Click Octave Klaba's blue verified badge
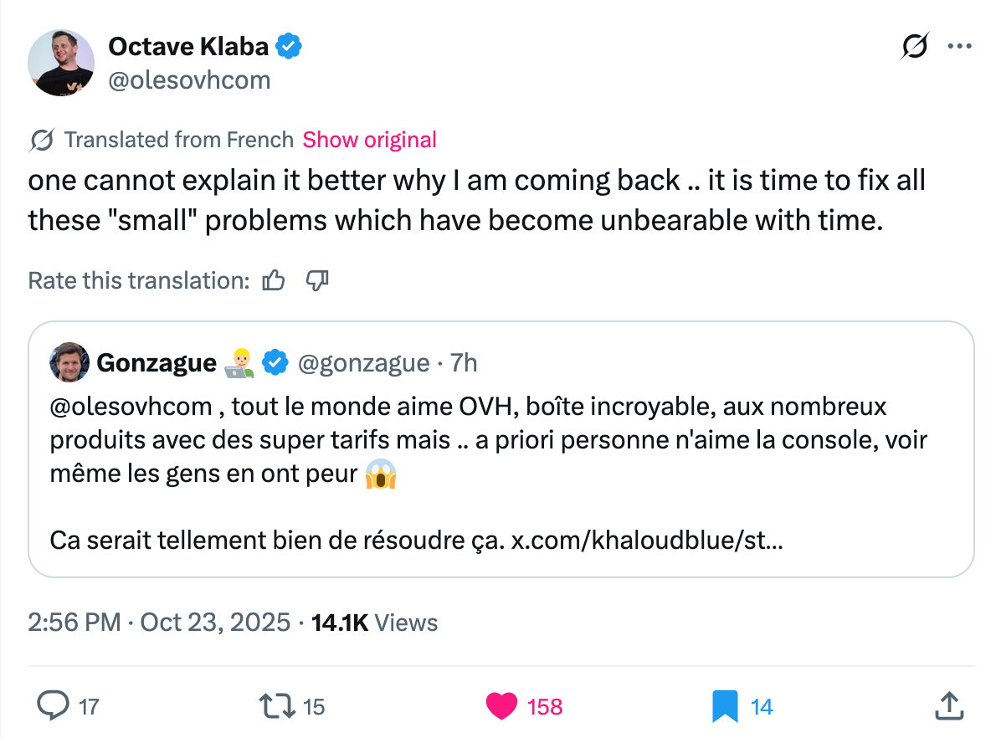Screen dimensions: 996x738 click(289, 47)
